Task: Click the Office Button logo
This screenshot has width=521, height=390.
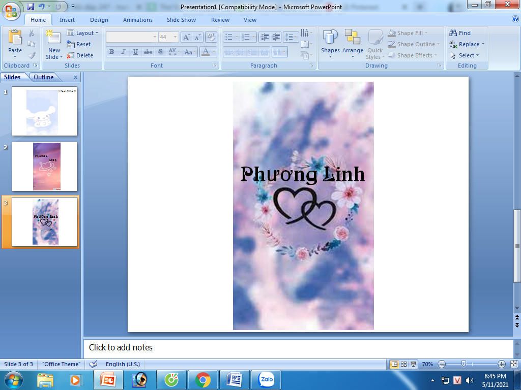Action: click(11, 11)
